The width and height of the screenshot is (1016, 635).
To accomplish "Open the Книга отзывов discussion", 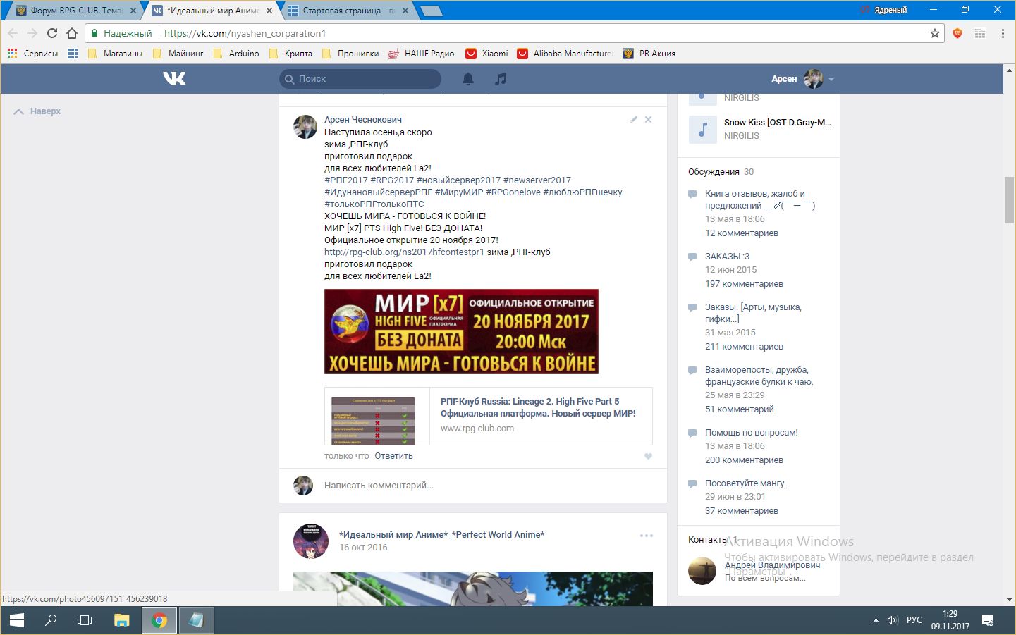I will click(x=760, y=199).
